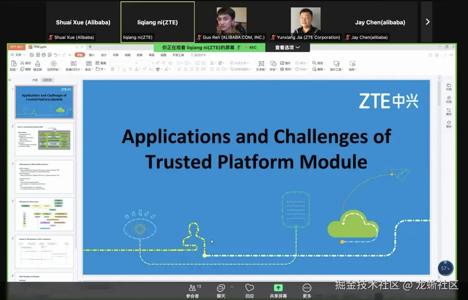468x300 pixels.
Task: Add a new document tab with plus
Action: 90,47
